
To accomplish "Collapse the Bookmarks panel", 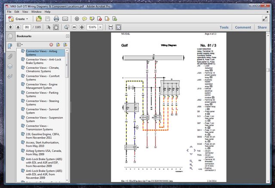I will click(67, 37).
